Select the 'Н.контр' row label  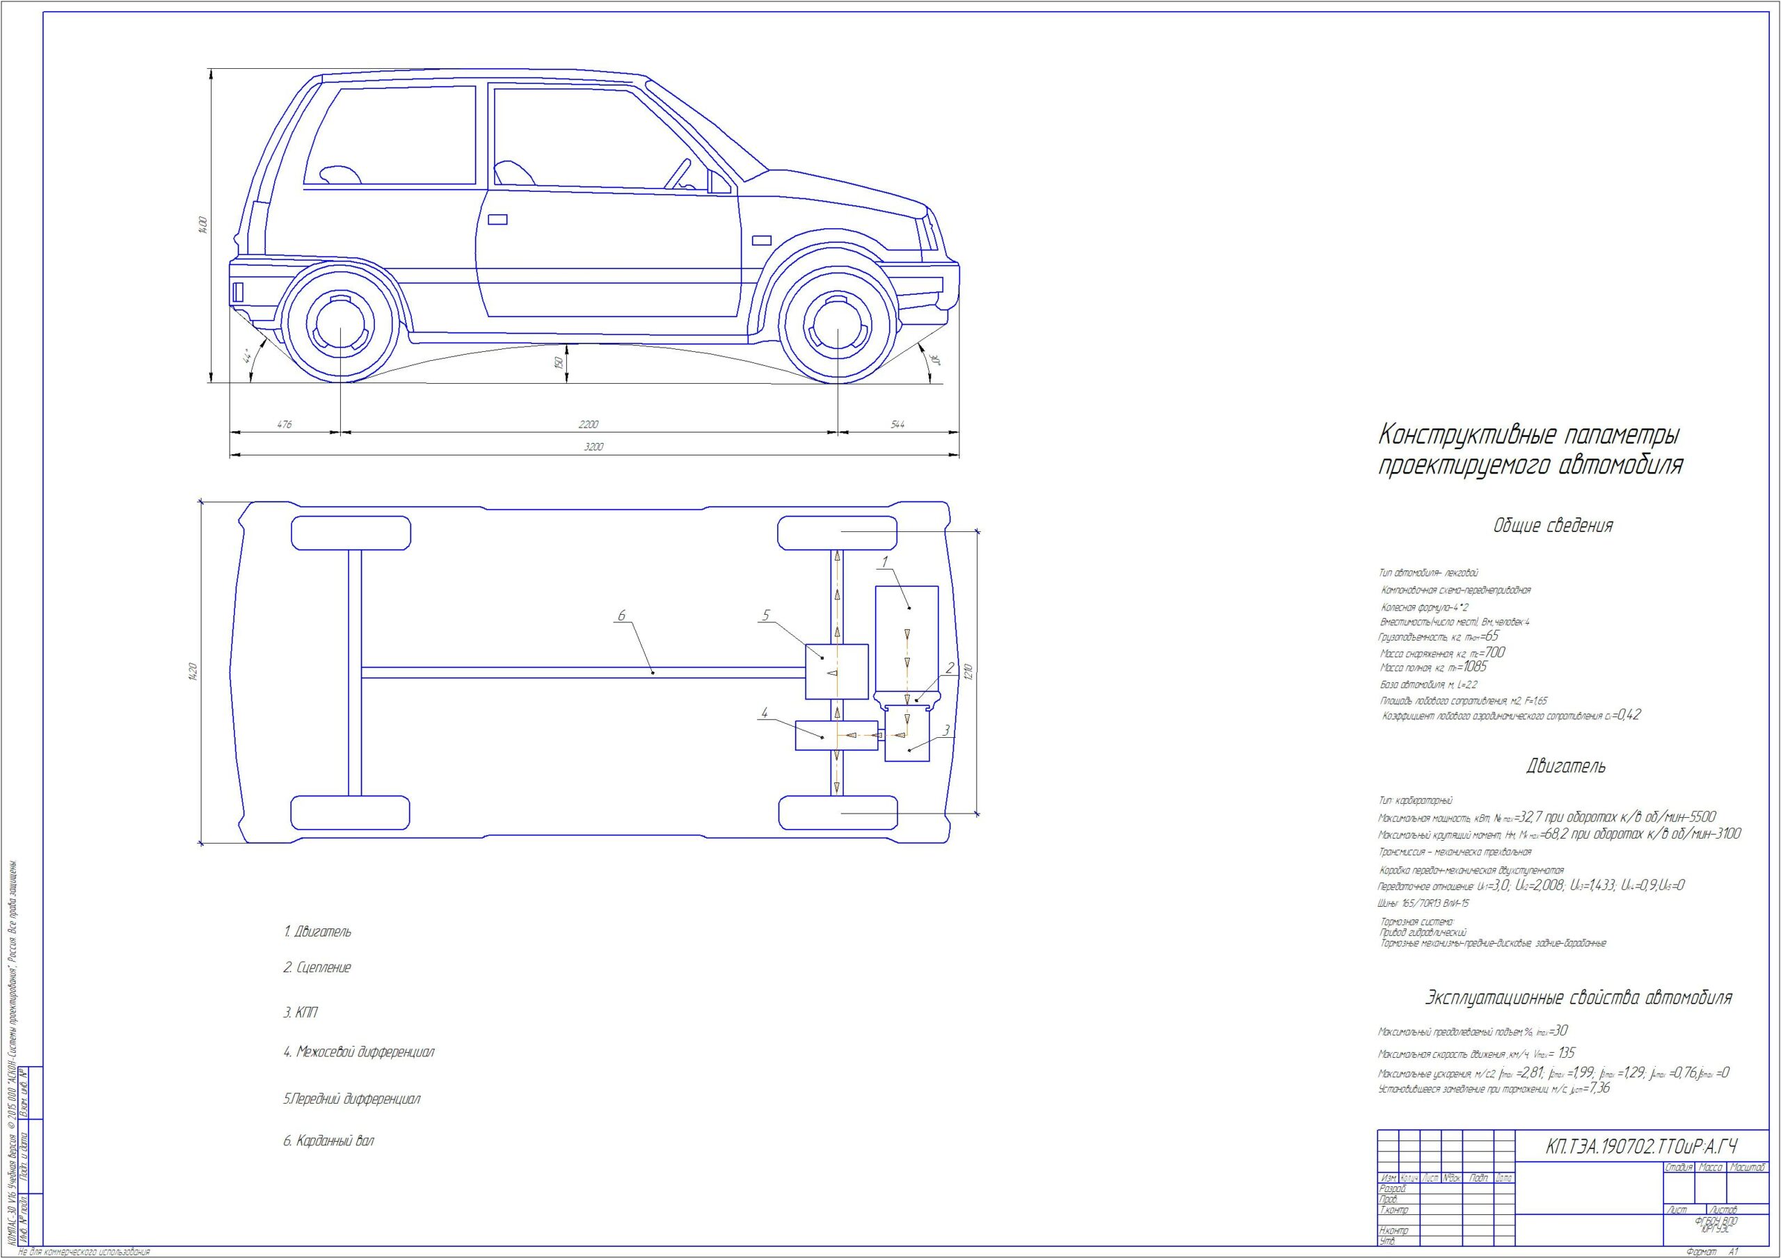(x=1394, y=1231)
